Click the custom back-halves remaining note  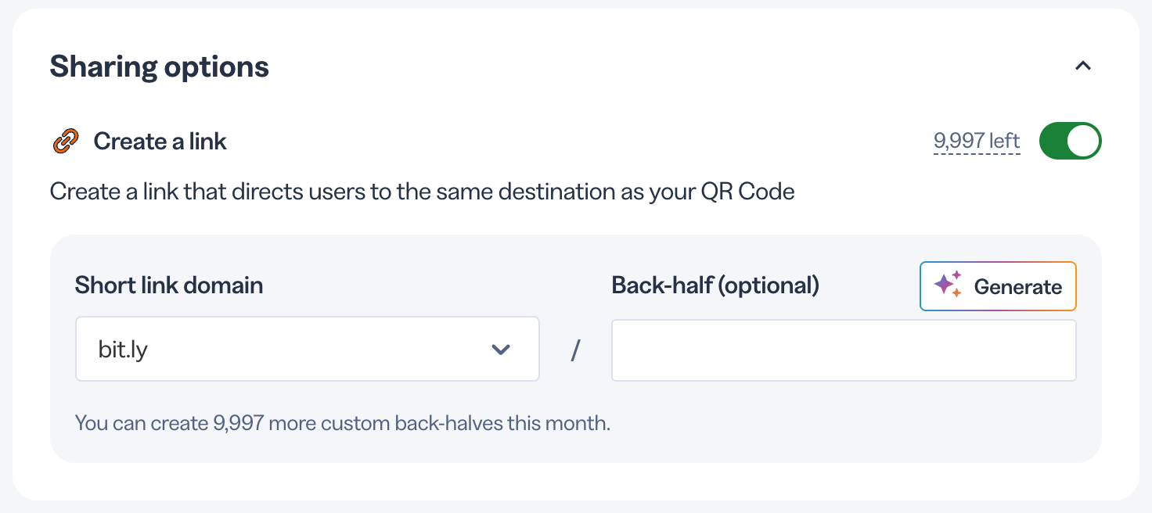tap(343, 424)
